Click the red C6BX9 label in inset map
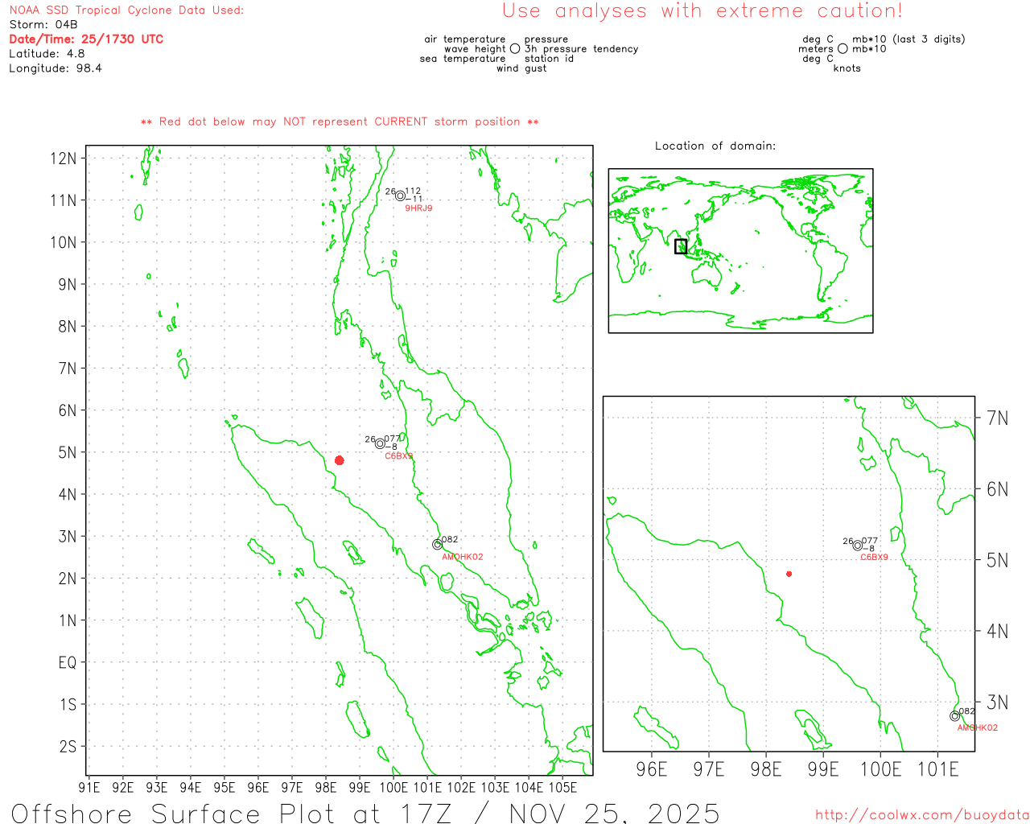 tap(874, 557)
